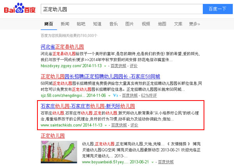Open 百度快照 for sjz.58.com result
This screenshot has width=234, height=166.
(x=130, y=95)
